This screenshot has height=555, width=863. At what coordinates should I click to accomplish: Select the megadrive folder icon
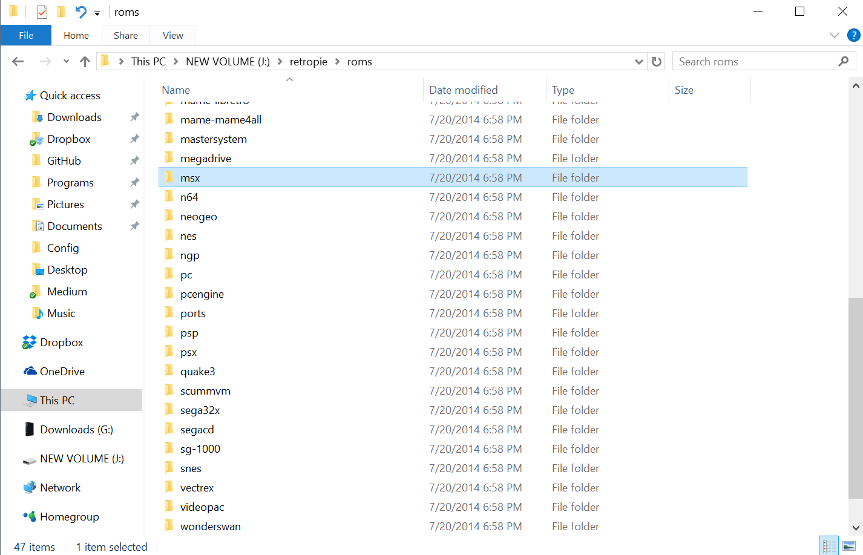[x=169, y=158]
